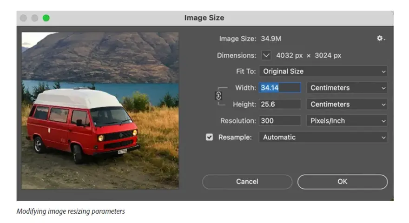The image size is (409, 223).
Task: Click the Resolution label
Action: [238, 121]
